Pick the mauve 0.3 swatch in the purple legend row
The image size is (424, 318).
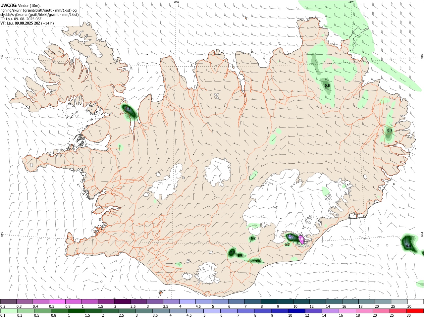click(25, 301)
